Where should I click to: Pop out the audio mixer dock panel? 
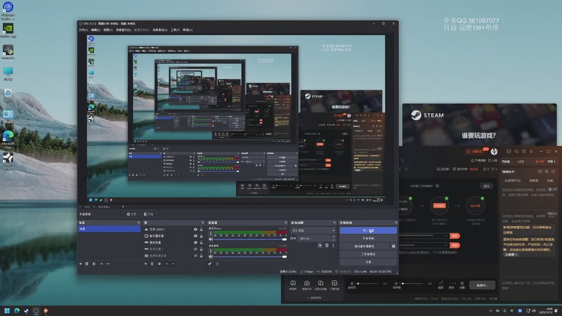286,223
